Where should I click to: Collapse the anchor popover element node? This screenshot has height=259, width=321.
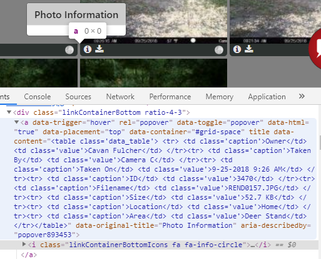pyautogui.click(x=16, y=122)
